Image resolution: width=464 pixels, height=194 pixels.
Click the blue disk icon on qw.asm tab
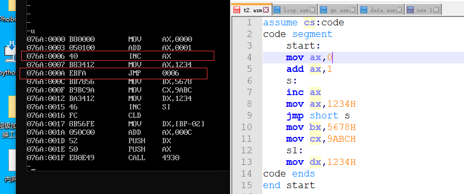323,10
